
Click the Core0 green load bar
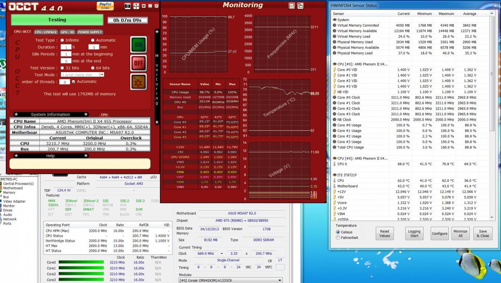point(81,263)
